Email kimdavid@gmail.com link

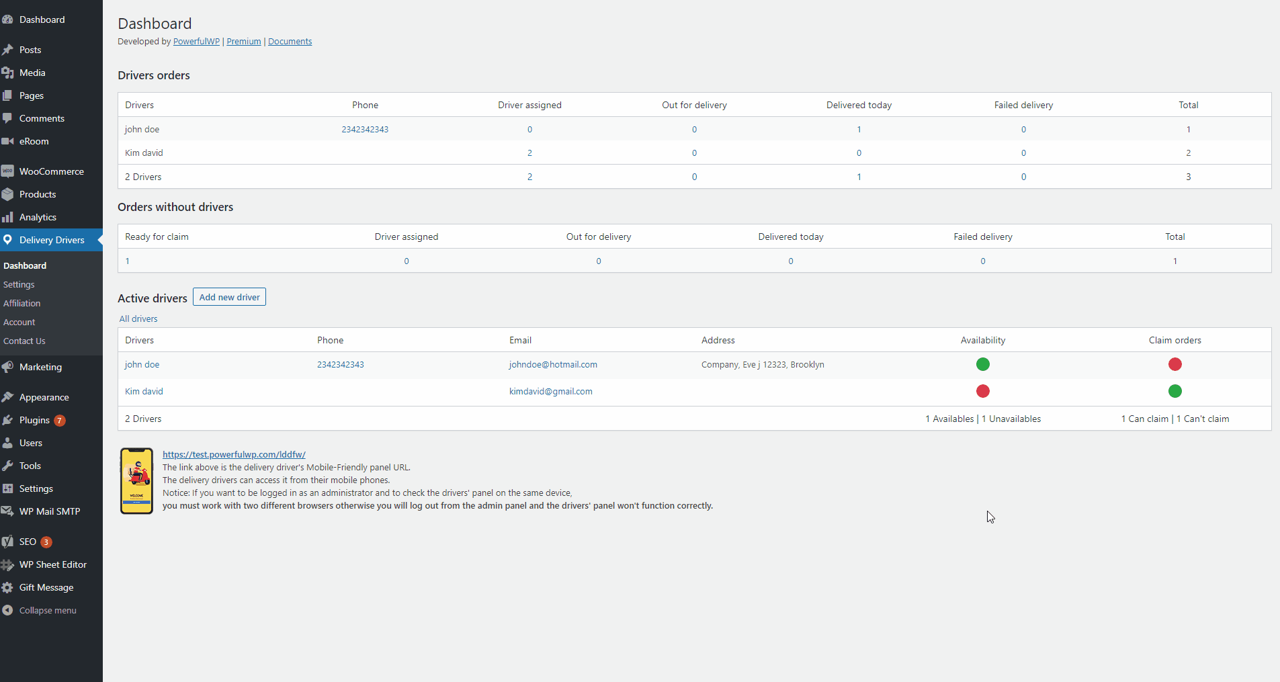pos(551,391)
